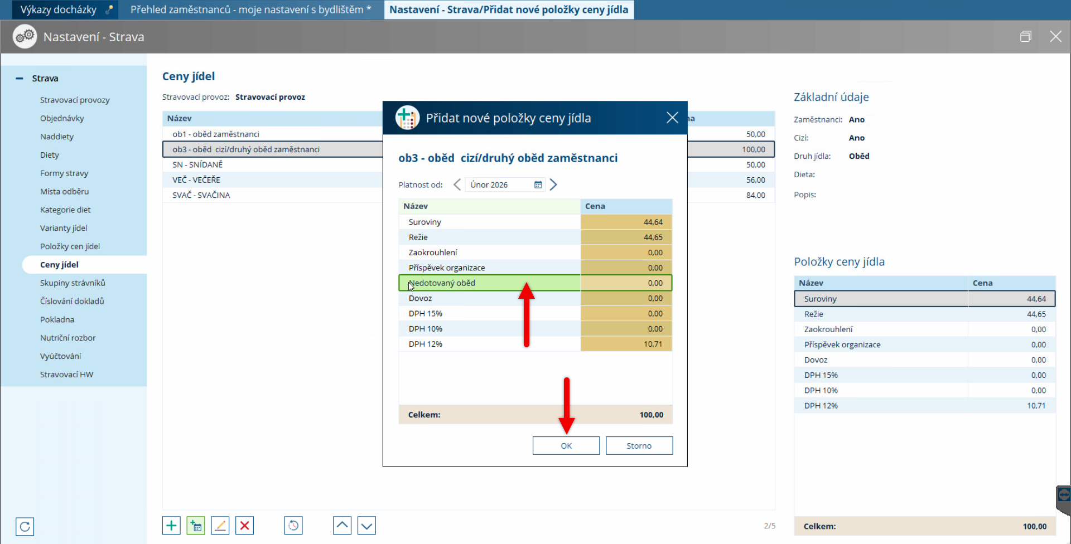Viewport: 1071px width, 544px height.
Task: Open Nutriční rozbor in sidebar
Action: click(x=68, y=338)
